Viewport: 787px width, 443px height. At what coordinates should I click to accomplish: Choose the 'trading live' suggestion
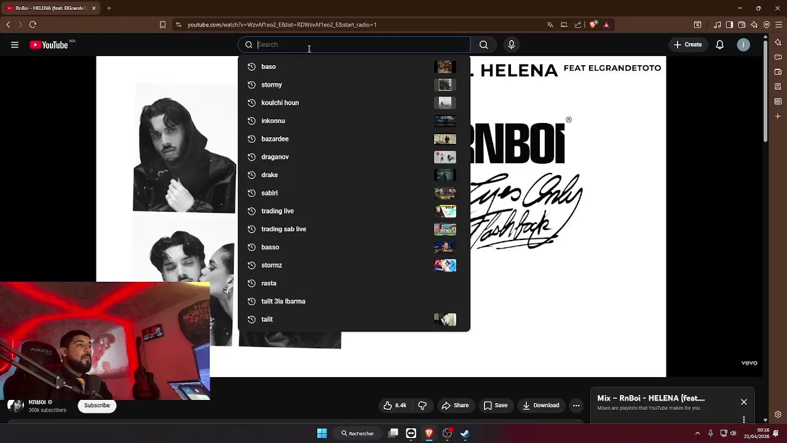click(x=354, y=211)
